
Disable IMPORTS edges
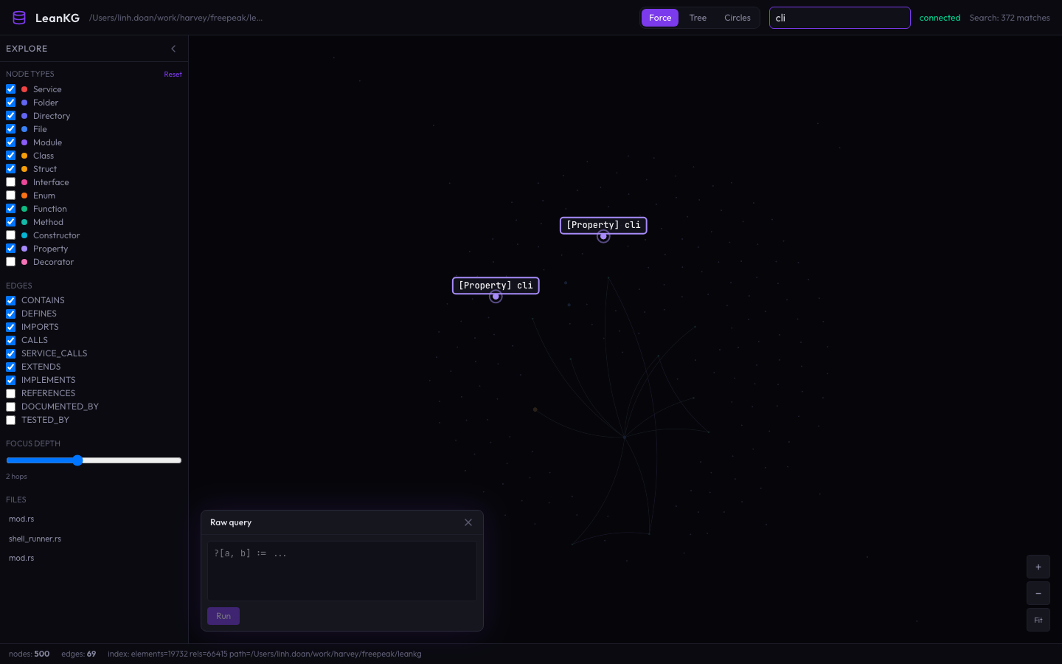pos(10,327)
